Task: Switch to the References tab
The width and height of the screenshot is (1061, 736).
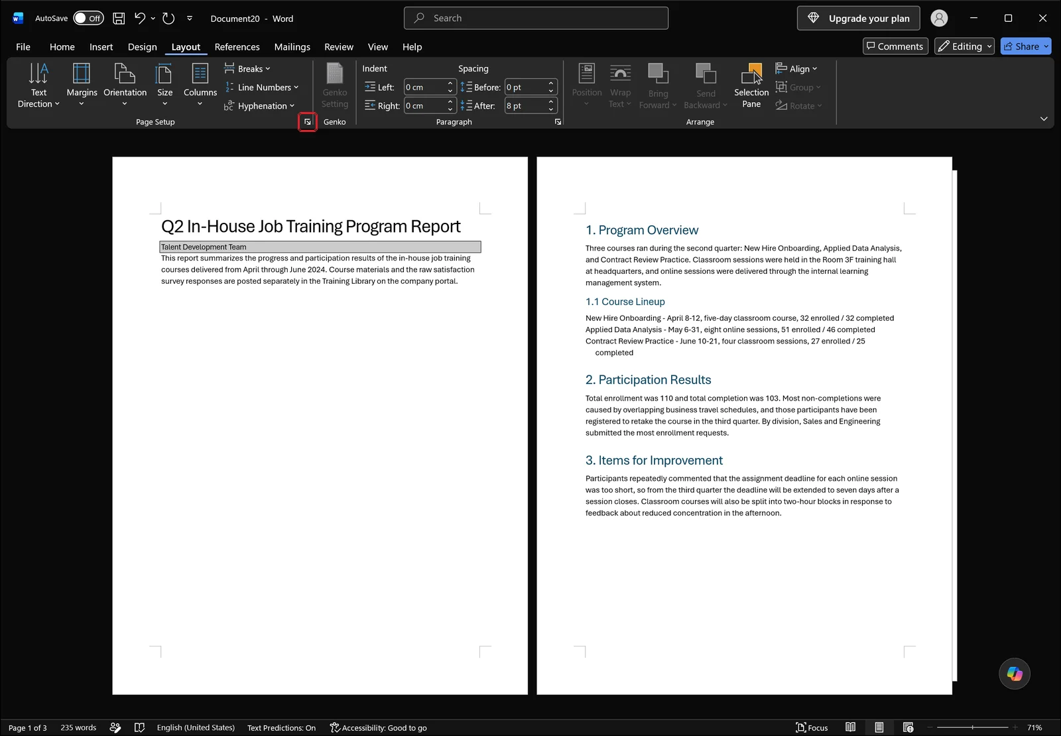Action: [x=237, y=47]
